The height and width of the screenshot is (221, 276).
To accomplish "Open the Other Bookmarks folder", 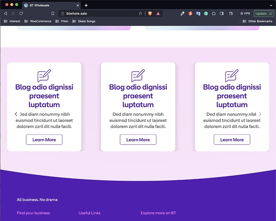I will (x=256, y=21).
